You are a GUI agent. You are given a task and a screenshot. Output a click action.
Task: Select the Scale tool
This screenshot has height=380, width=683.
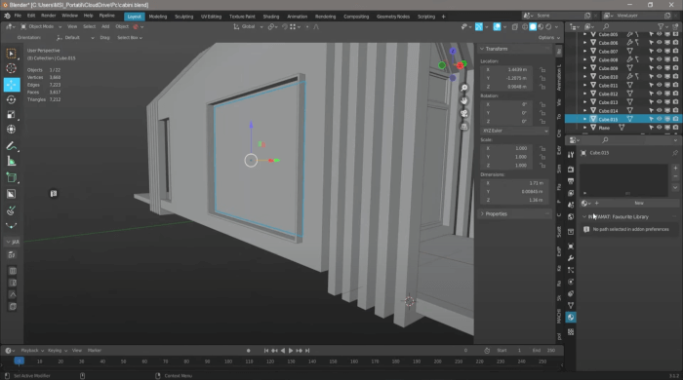click(12, 114)
